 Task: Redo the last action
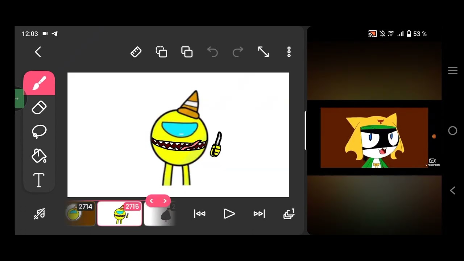(x=238, y=52)
